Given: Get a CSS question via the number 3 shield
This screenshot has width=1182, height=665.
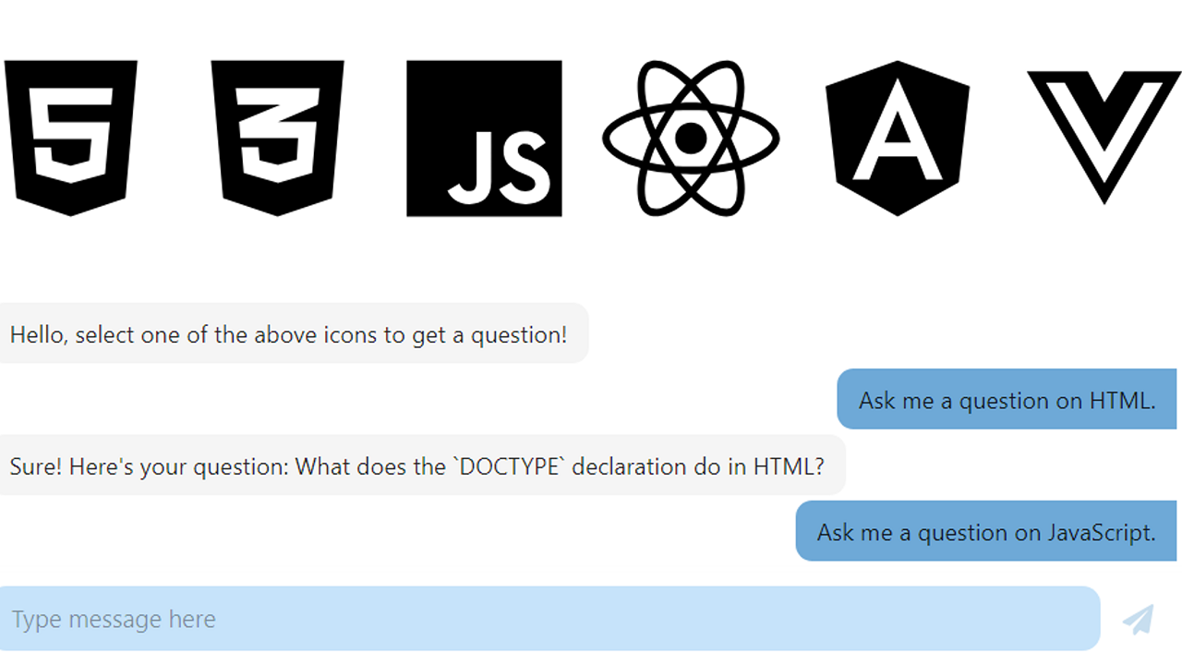Looking at the screenshot, I should pyautogui.click(x=277, y=139).
